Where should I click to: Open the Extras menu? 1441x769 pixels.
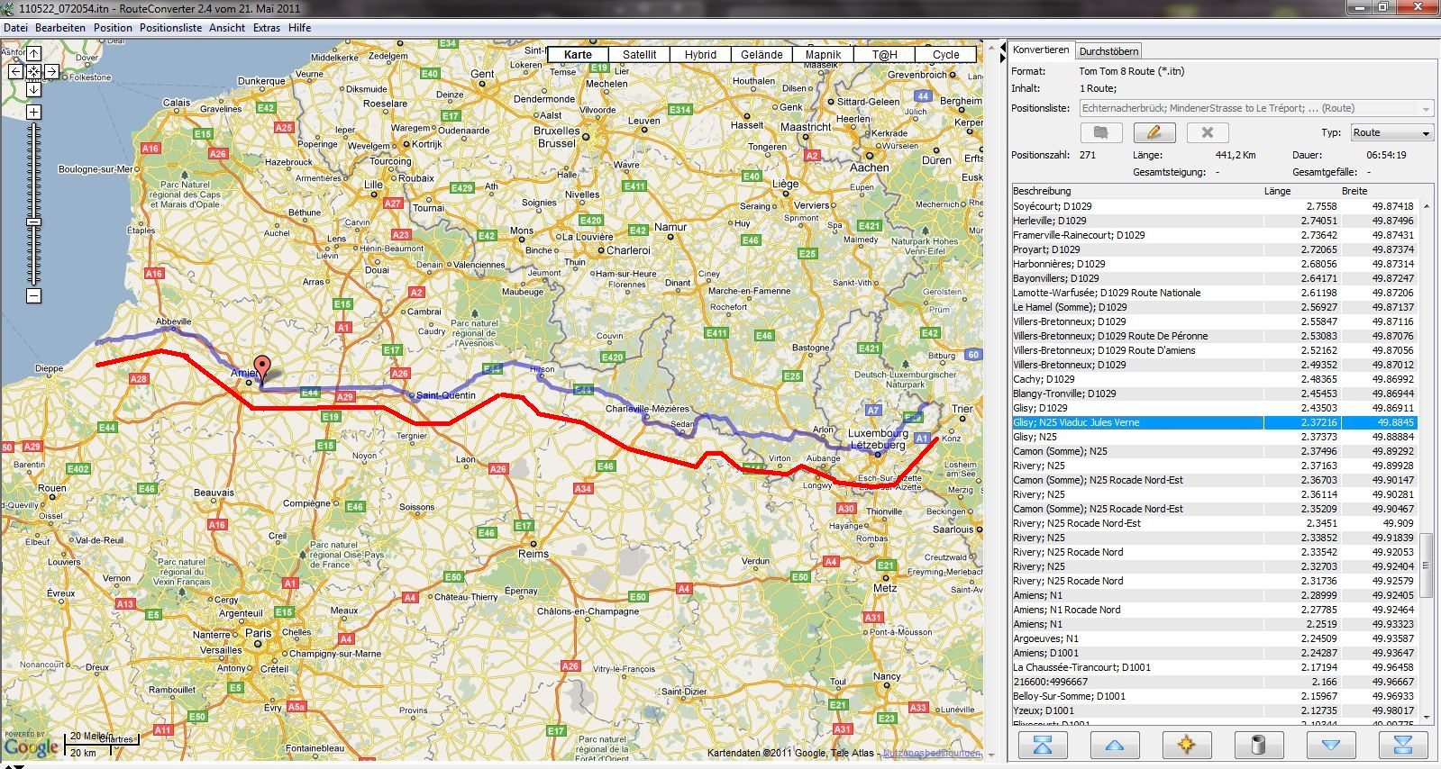coord(267,28)
